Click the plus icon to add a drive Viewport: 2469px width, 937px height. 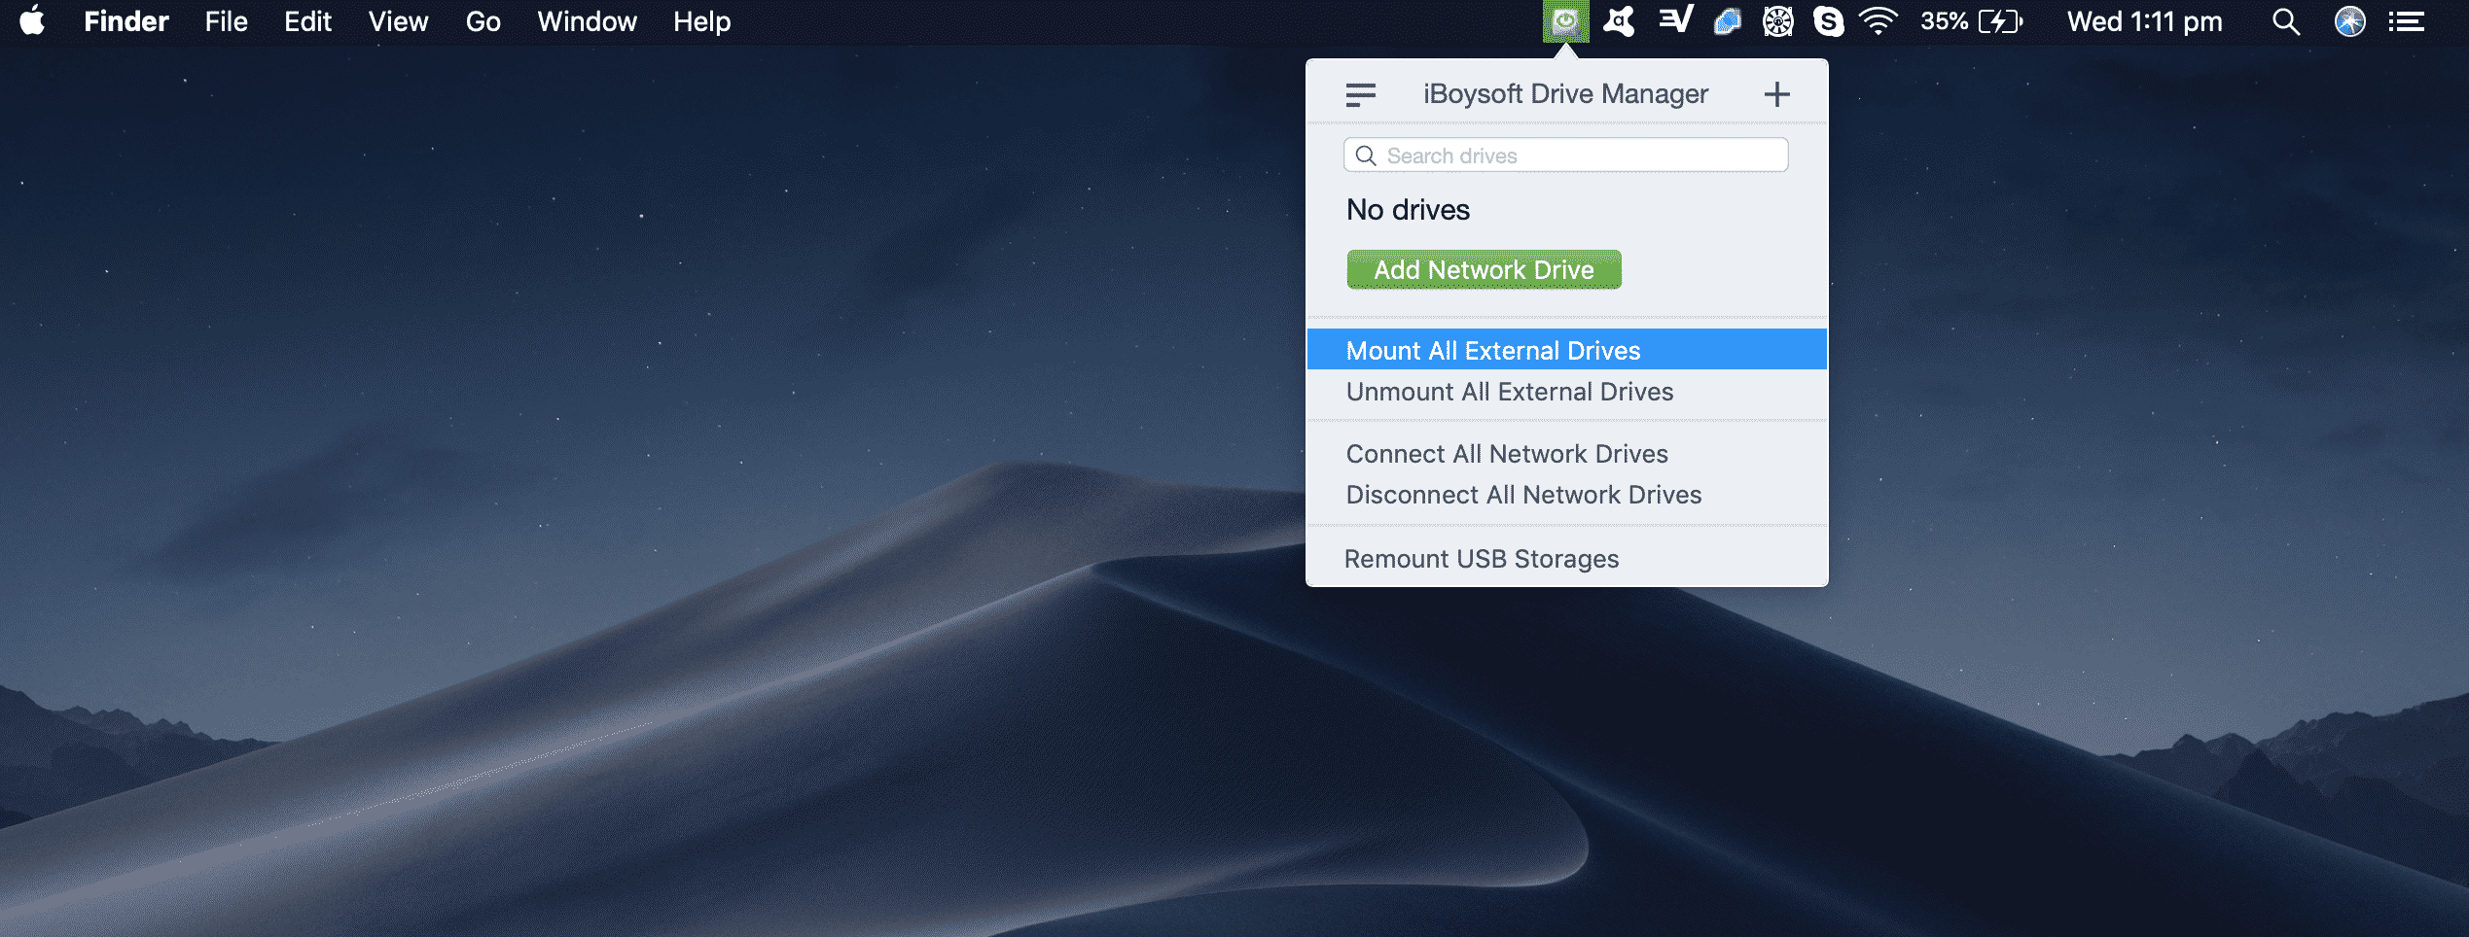1776,94
